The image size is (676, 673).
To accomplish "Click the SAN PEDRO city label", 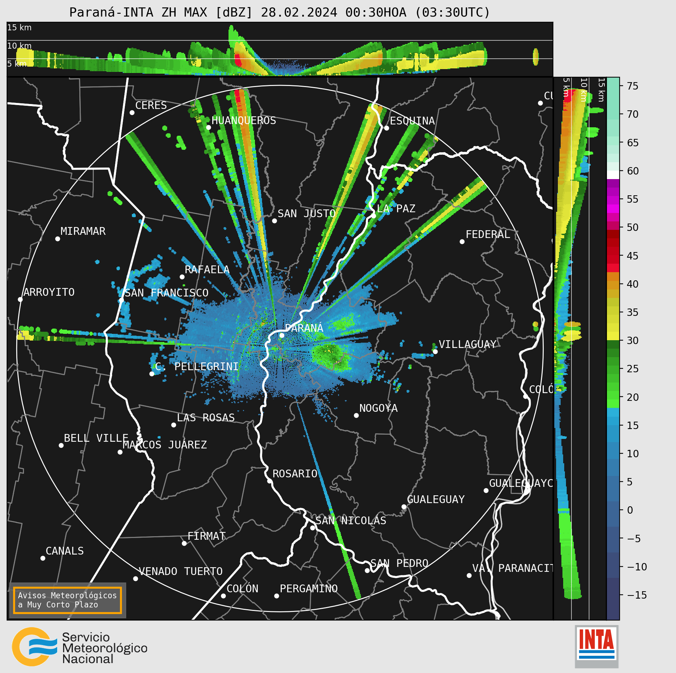I will click(x=399, y=563).
